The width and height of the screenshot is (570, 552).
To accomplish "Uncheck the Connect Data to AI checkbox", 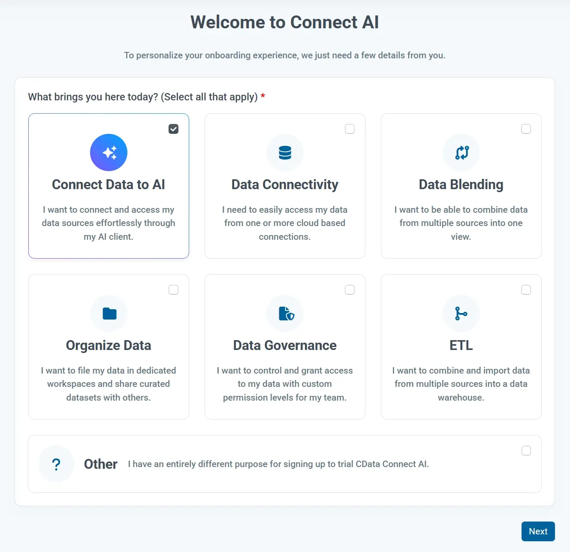I will tap(173, 129).
